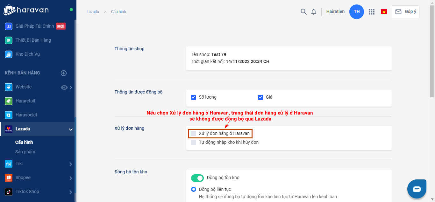Preview website with the eye icon
Screen dimensions: 435x202
pos(64,87)
